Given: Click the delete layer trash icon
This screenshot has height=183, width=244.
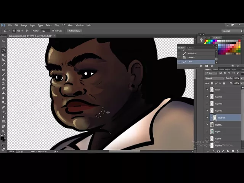Looking at the screenshot, I should coord(238,151).
